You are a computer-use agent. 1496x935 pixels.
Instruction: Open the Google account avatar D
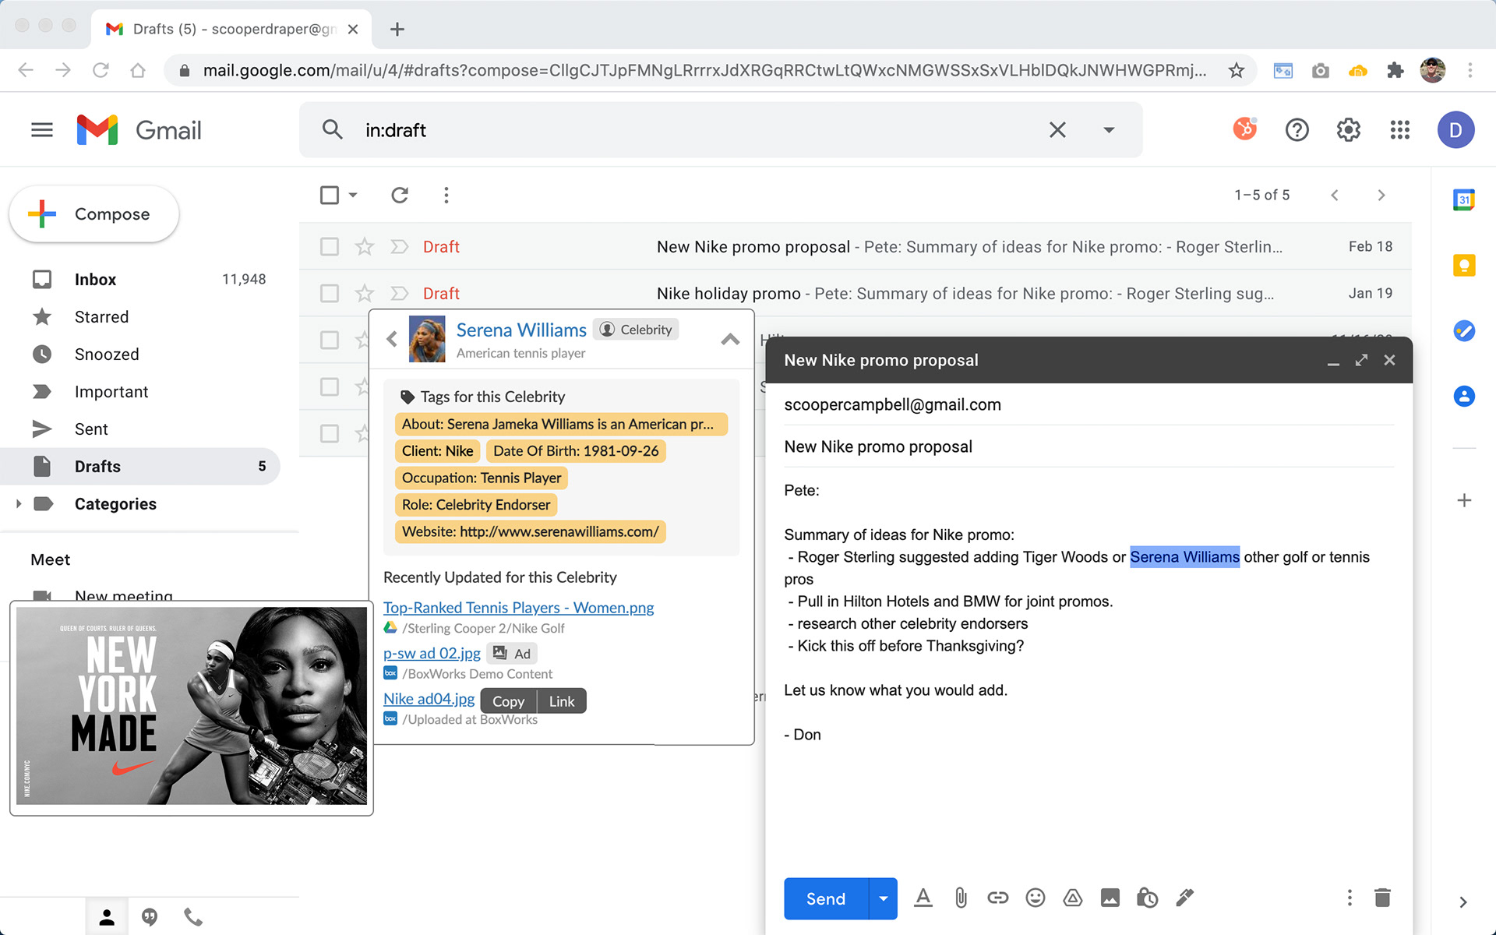(x=1455, y=130)
